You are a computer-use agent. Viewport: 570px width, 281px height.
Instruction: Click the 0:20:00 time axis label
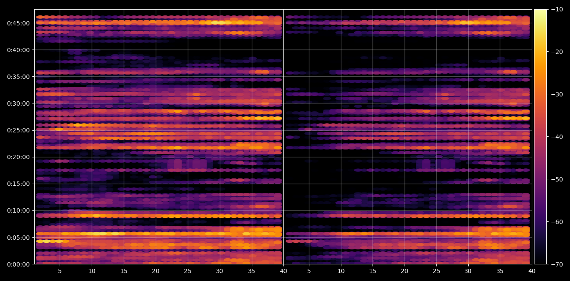pyautogui.click(x=18, y=157)
